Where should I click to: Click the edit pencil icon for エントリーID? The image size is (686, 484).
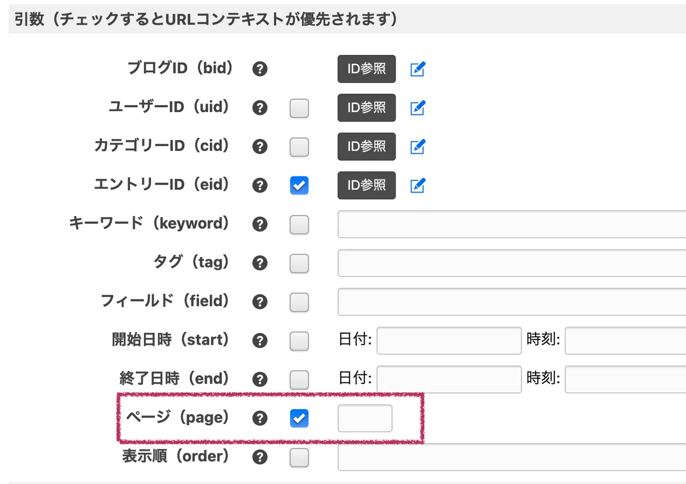(418, 185)
